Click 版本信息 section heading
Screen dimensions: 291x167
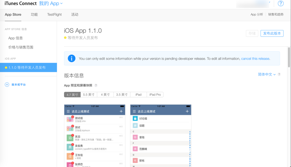point(74,76)
